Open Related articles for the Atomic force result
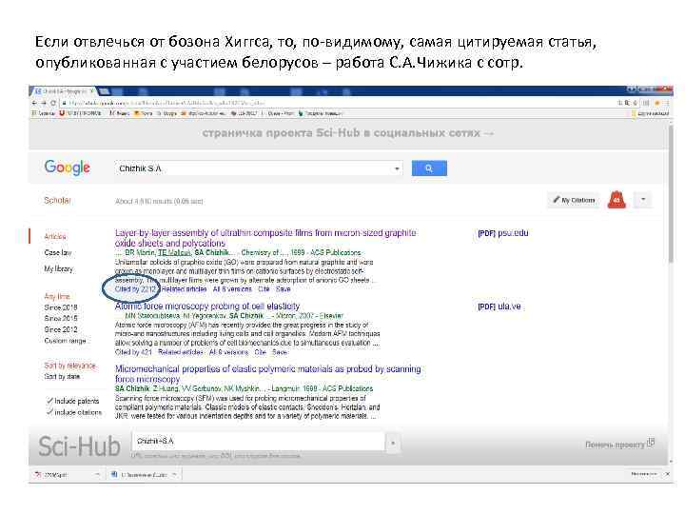685x514 pixels. [x=181, y=352]
